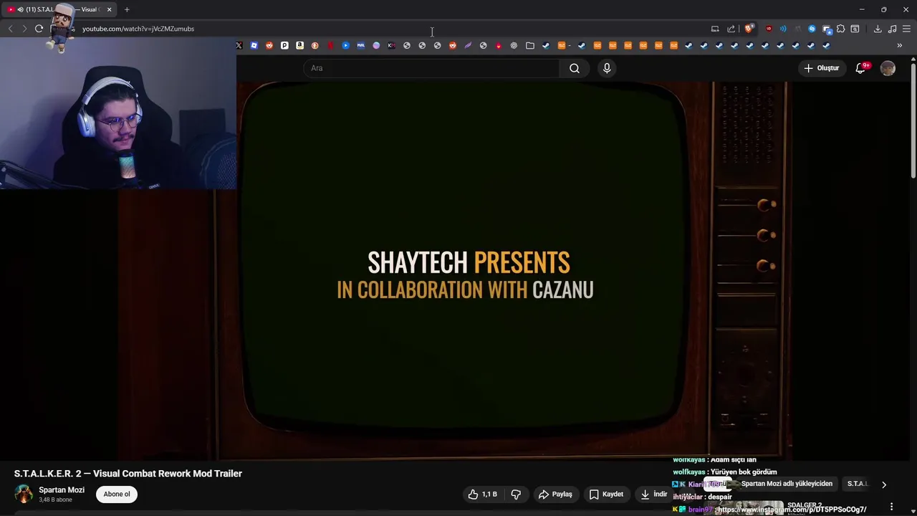This screenshot has height=516, width=917.
Task: Go forward in browser history
Action: [24, 29]
